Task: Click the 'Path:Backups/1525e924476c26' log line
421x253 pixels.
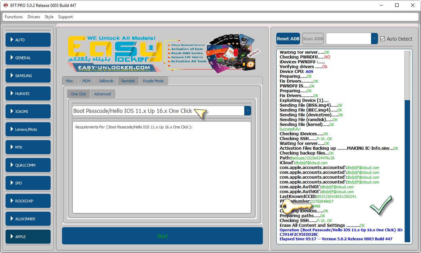Action: (307, 158)
